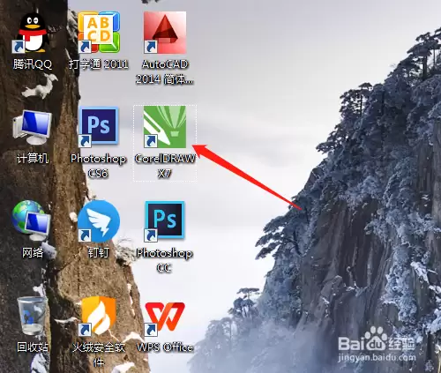Click the CorelDRAW X7 text label

pos(165,166)
